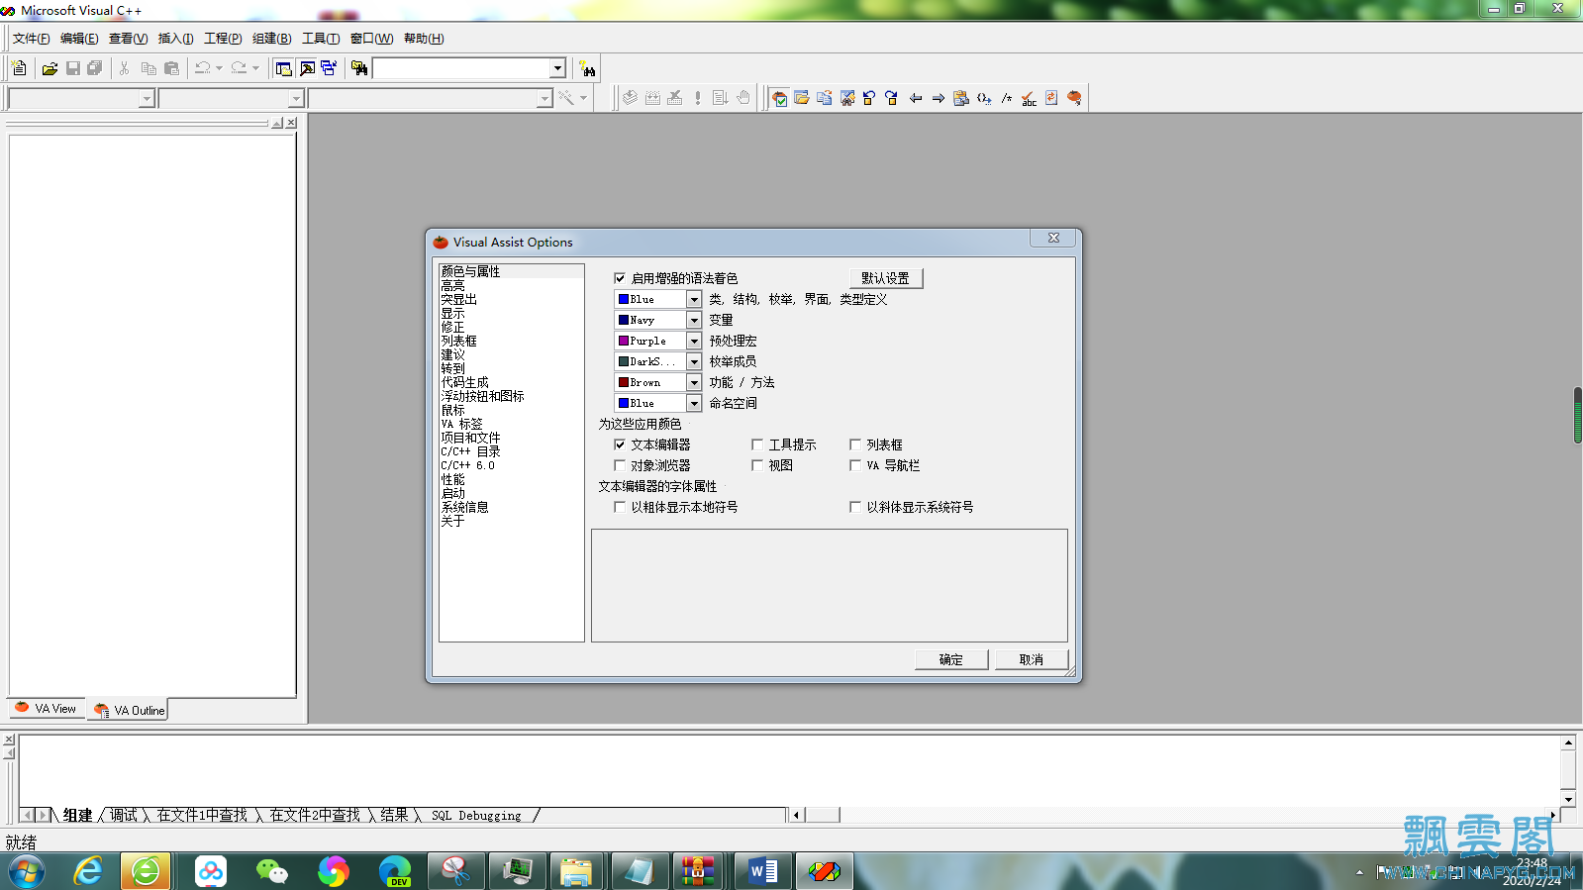This screenshot has height=890, width=1583.
Task: Click the Find in Files icon
Action: pos(359,68)
